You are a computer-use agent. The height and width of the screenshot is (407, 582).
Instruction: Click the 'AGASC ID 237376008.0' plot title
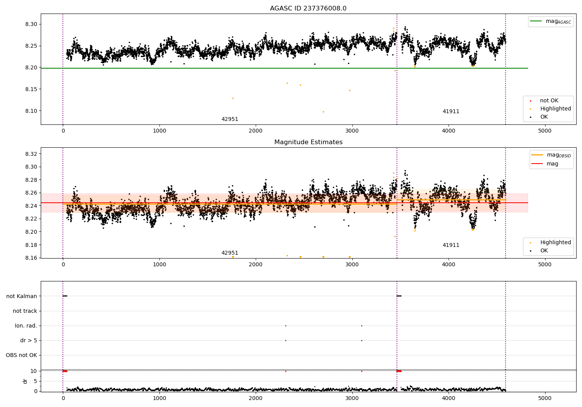tap(308, 8)
